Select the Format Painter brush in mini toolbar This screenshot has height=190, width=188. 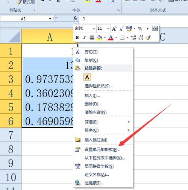pos(148,38)
